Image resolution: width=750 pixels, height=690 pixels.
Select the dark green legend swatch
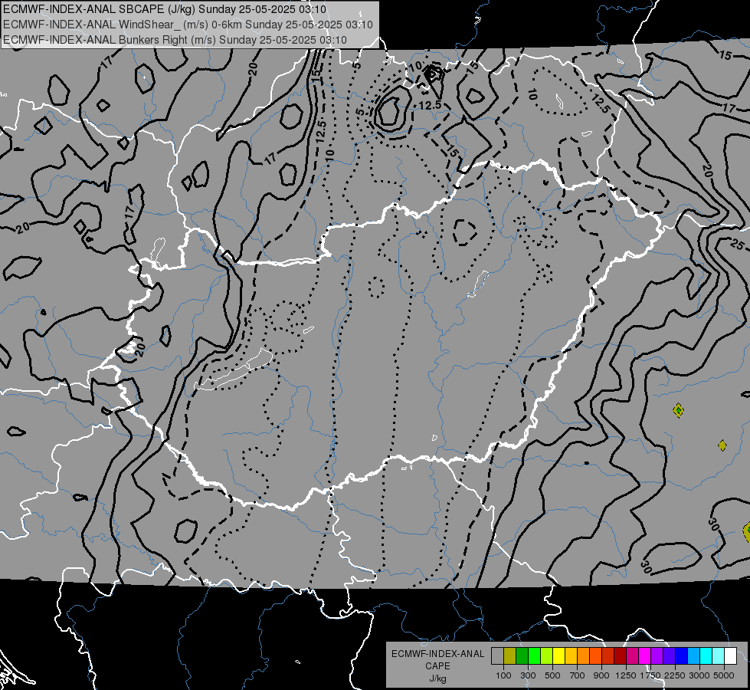(x=522, y=656)
